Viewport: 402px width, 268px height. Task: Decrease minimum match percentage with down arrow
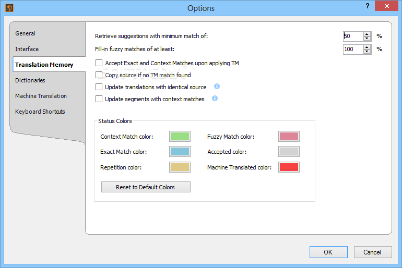pos(366,39)
